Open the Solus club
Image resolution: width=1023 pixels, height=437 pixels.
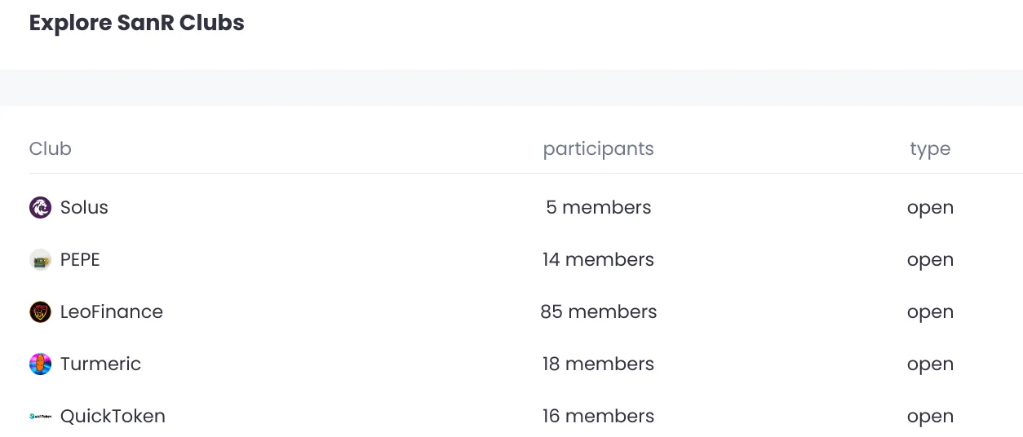point(84,207)
